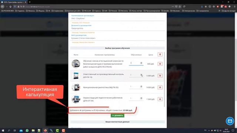Open the 'Торренты' bookmarks folder
Image resolution: width=237 pixels, height=133 pixels.
20,11
